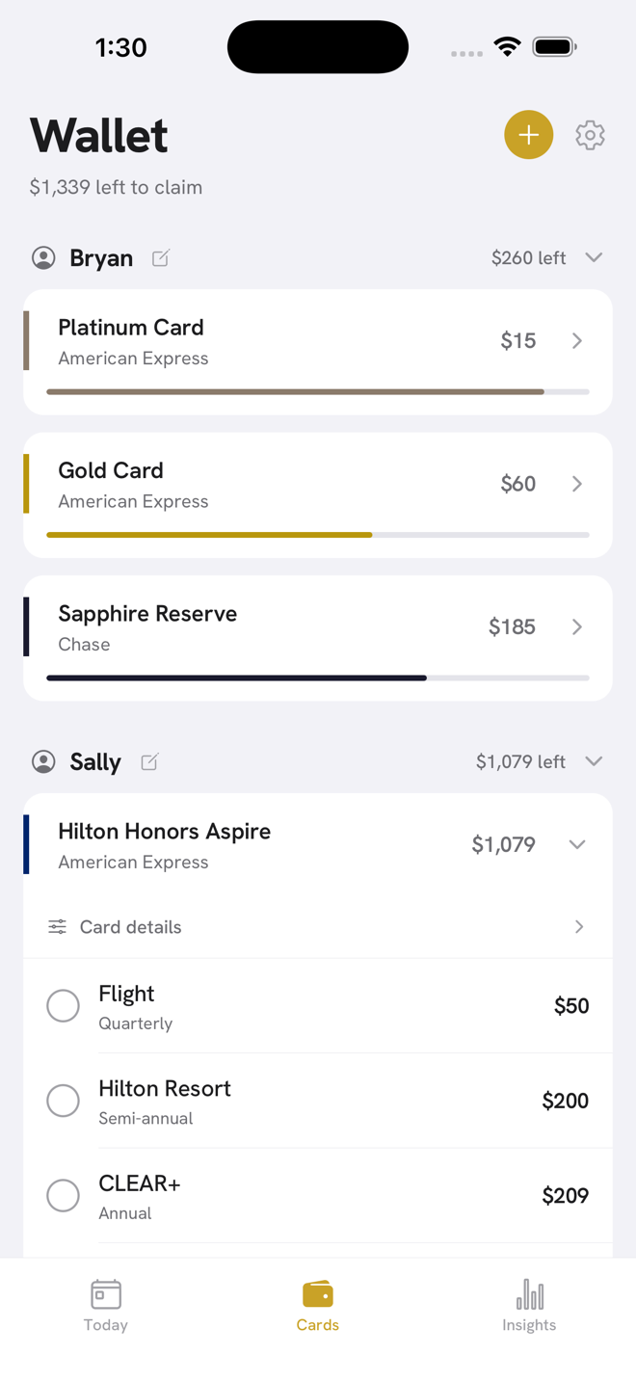Click the Gold Card progress bar
Viewport: 636px width, 1382px height.
pyautogui.click(x=318, y=535)
